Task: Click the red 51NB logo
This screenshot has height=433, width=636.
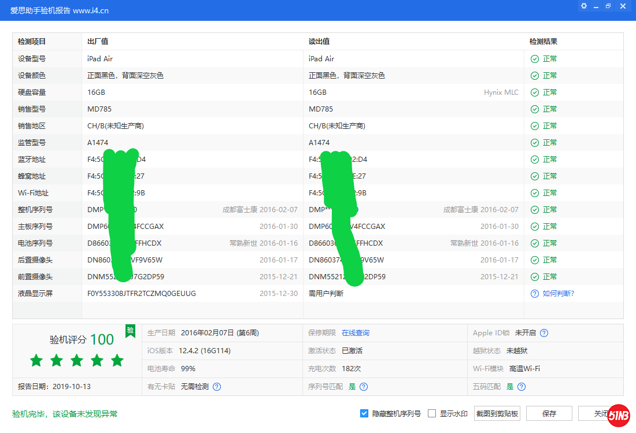Action: click(x=618, y=416)
